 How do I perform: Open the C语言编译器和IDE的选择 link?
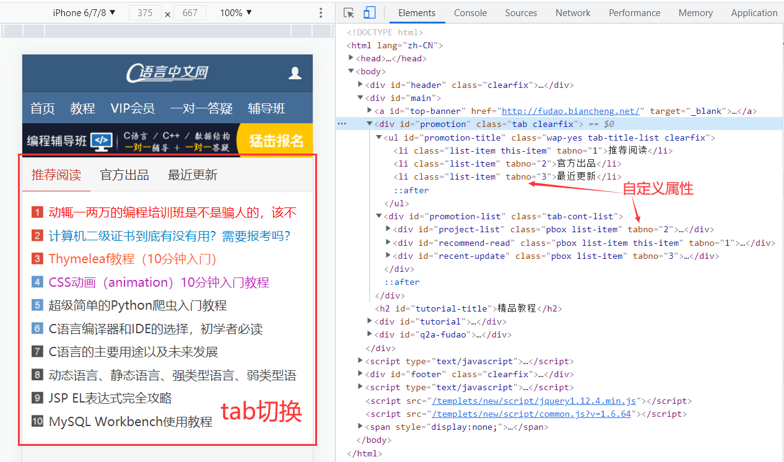(156, 329)
